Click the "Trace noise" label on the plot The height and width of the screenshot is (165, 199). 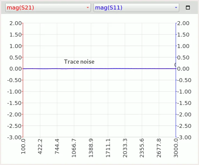79,62
